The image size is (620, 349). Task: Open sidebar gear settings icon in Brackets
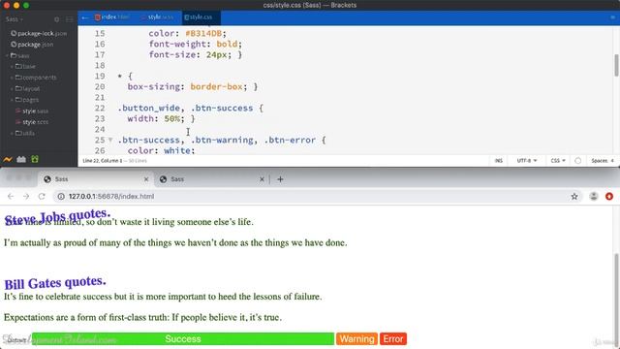click(x=56, y=19)
